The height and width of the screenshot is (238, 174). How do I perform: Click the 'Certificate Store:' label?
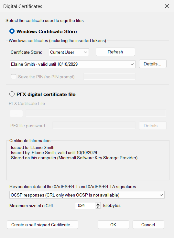(x=27, y=52)
